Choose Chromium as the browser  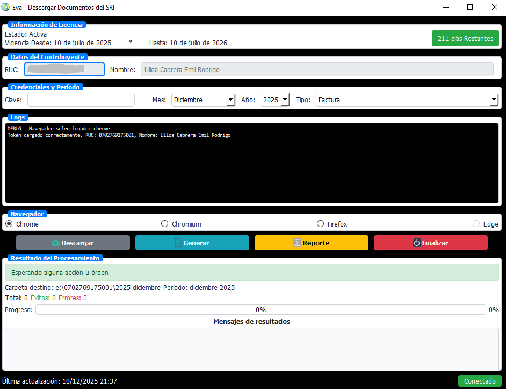[165, 224]
